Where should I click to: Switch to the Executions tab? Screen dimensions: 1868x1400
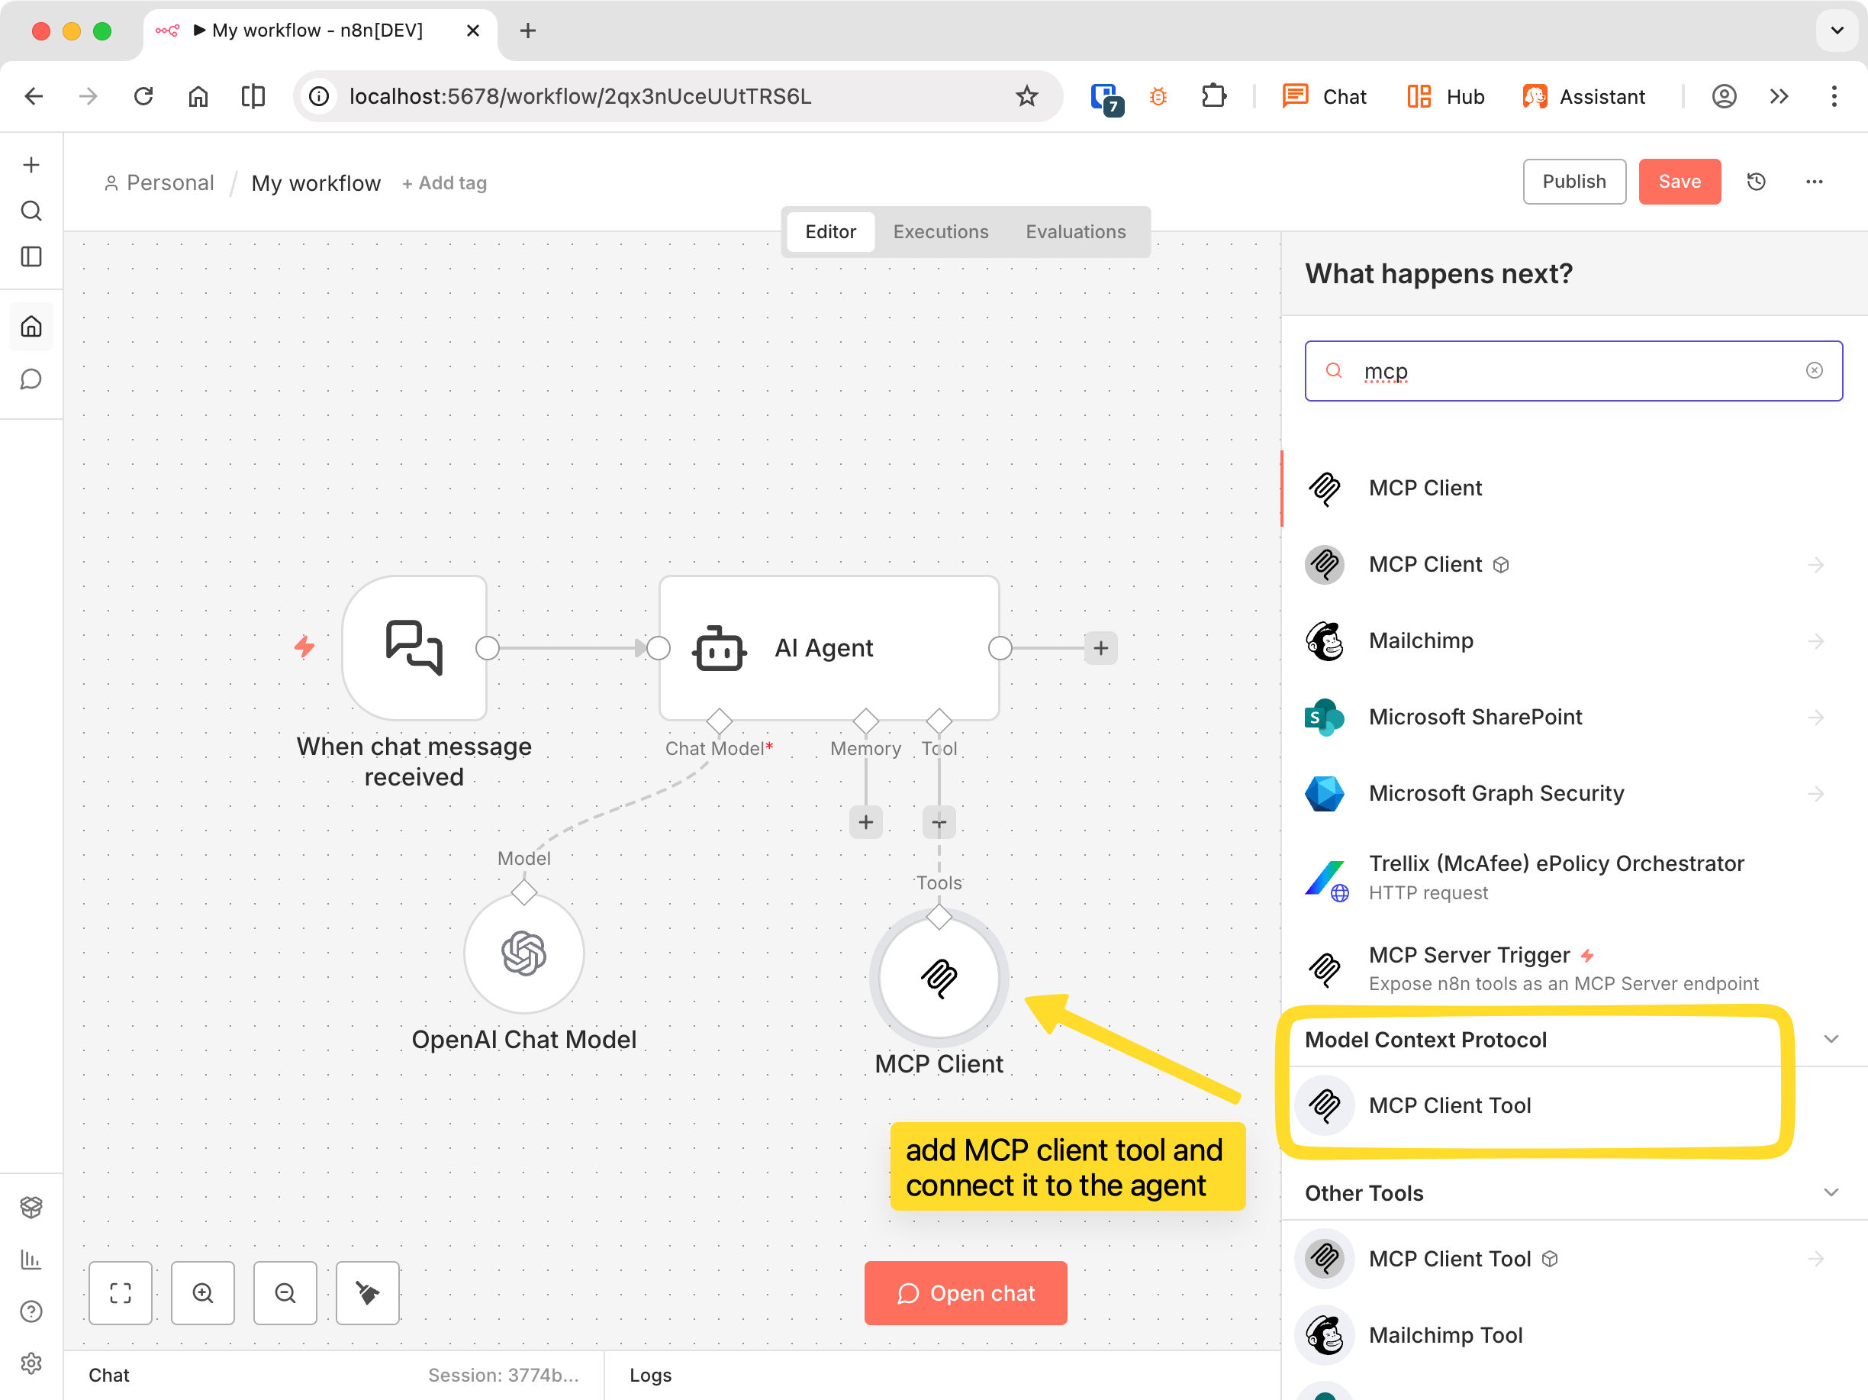tap(940, 231)
